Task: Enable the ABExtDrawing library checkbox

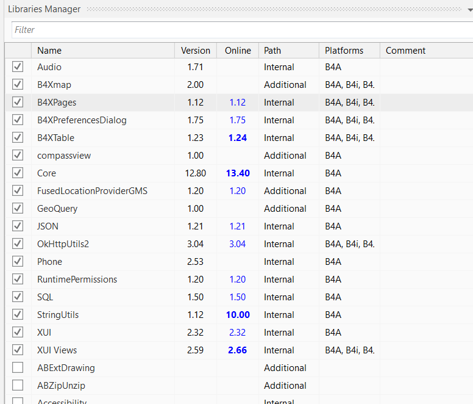Action: tap(18, 368)
